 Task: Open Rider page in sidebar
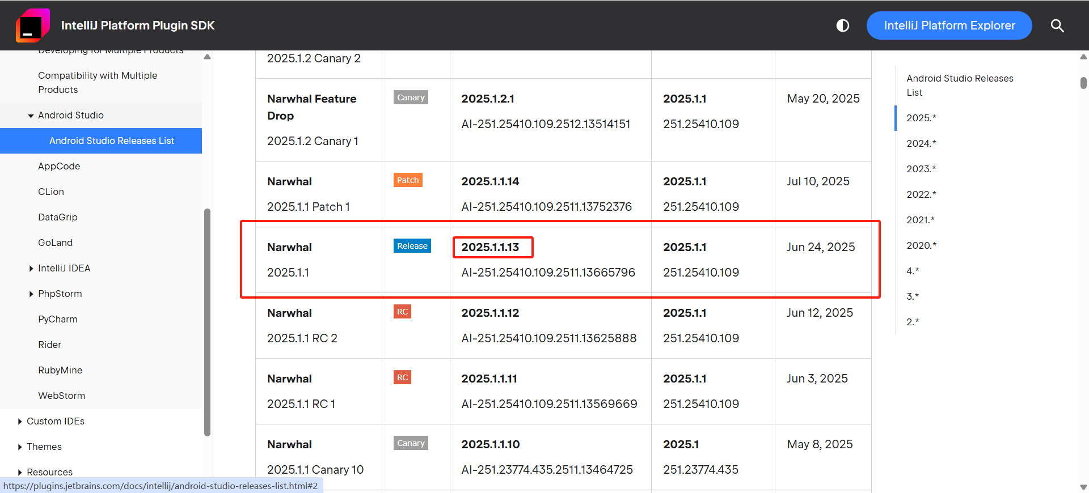point(49,345)
